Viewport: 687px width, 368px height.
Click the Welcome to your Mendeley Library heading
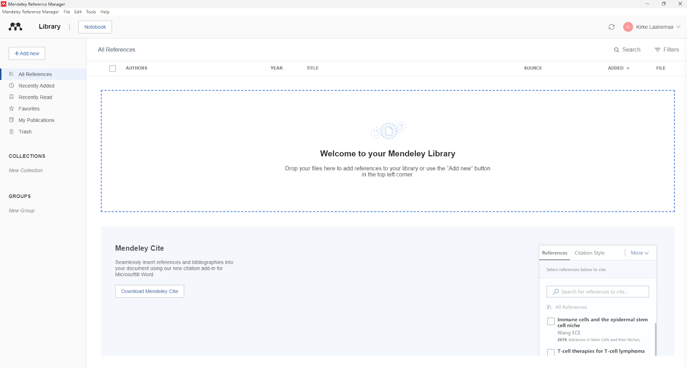[388, 154]
